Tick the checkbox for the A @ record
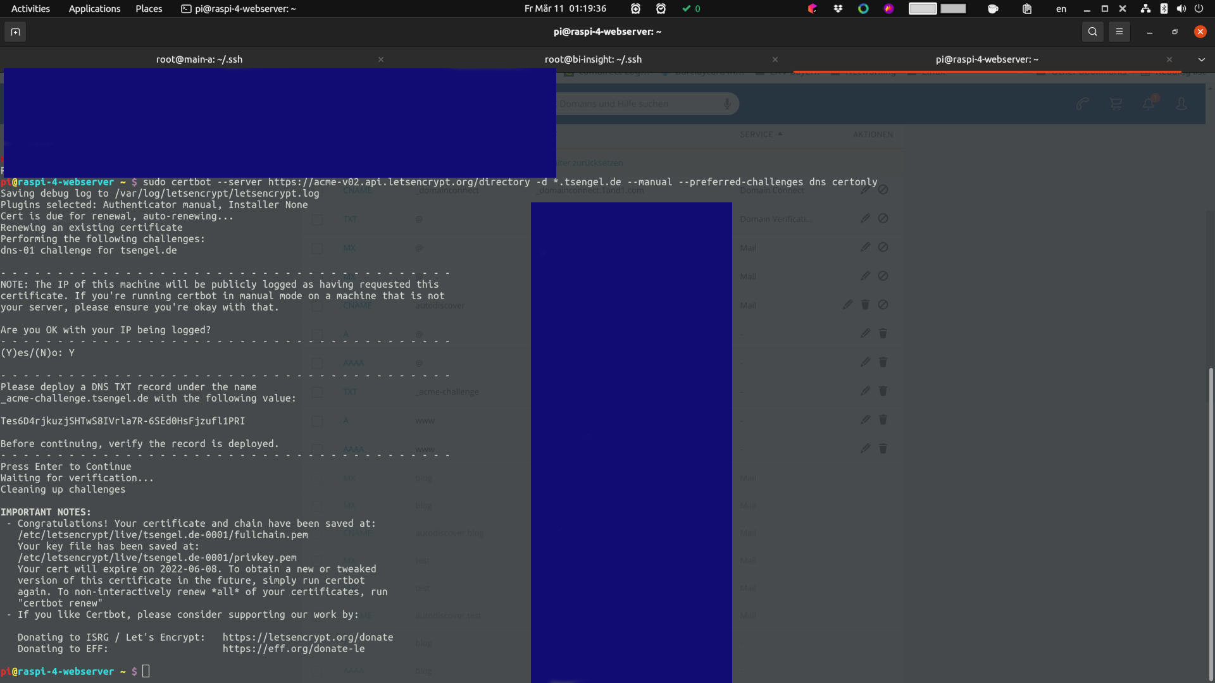Screen dimensions: 1215x683 tap(317, 335)
